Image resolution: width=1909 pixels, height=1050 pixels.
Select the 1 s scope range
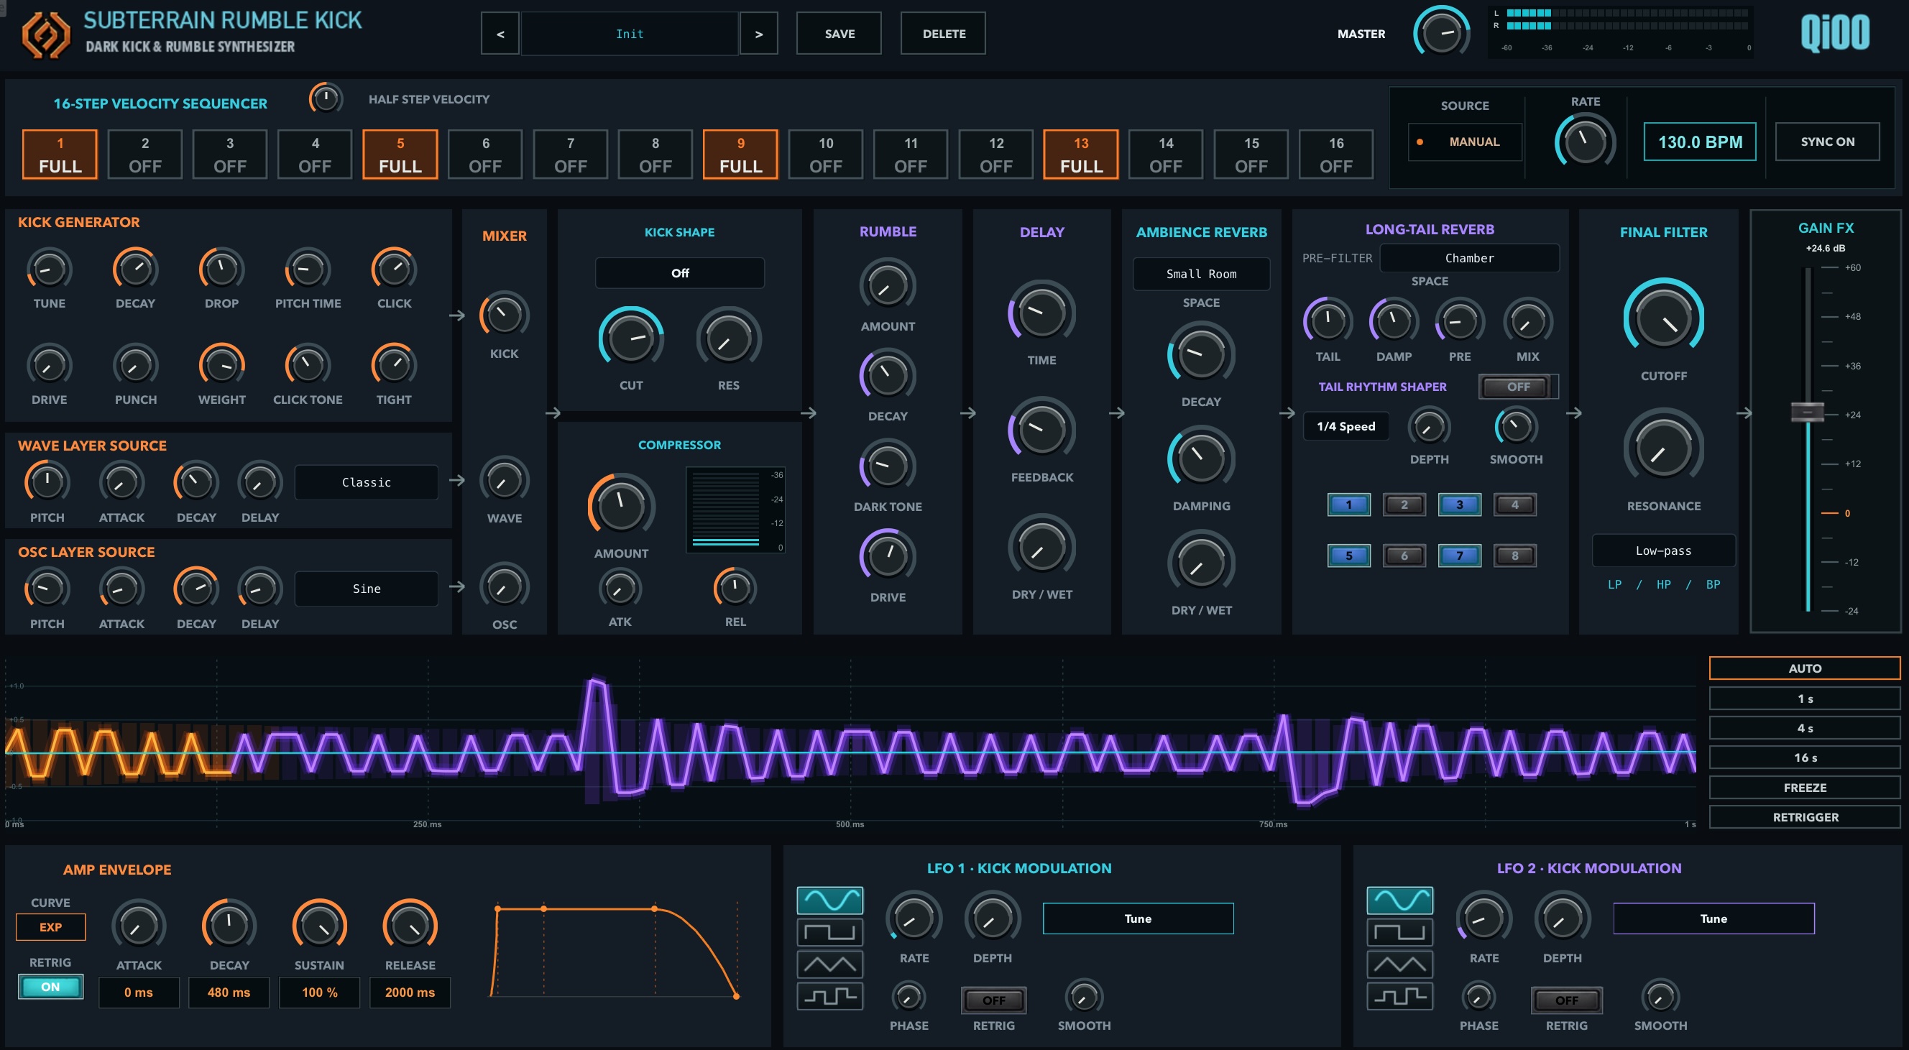[x=1805, y=699]
